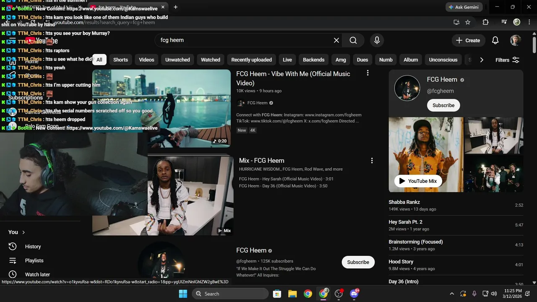
Task: Open a new browser tab
Action: pos(175,7)
